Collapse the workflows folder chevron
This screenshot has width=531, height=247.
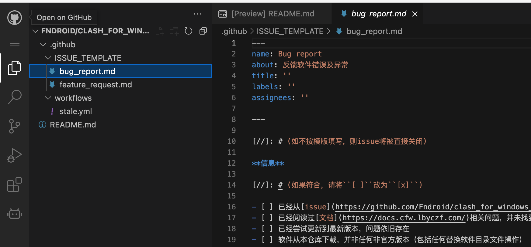(x=48, y=98)
